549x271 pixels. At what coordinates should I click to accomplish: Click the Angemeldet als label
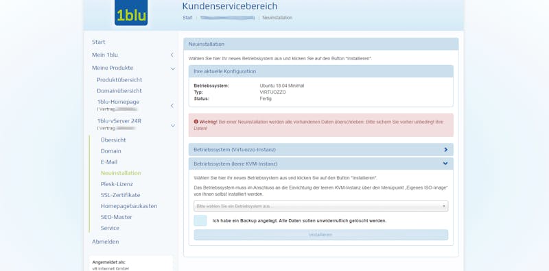(109, 262)
